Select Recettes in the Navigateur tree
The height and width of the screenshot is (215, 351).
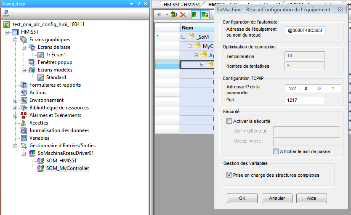pyautogui.click(x=38, y=123)
